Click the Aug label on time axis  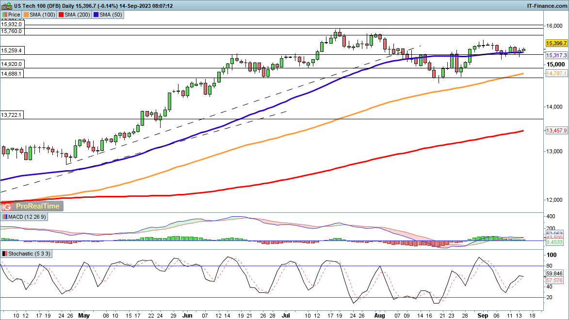click(x=379, y=316)
